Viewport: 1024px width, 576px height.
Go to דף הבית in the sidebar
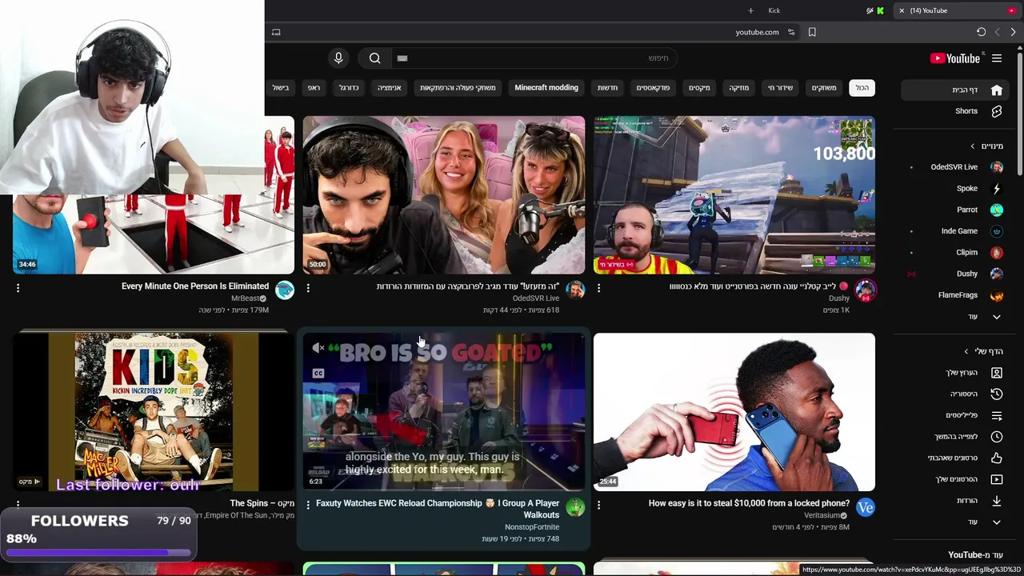[x=954, y=90]
